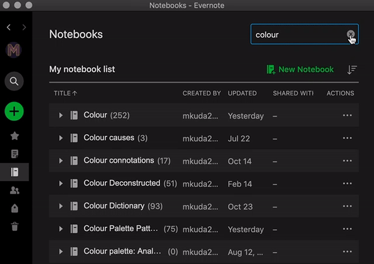Expand the Colour connotations notebook
This screenshot has width=374, height=264.
pos(60,161)
